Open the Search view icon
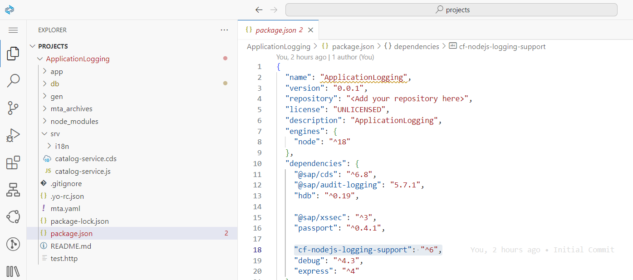Viewport: 633px width, 280px height. (13, 81)
